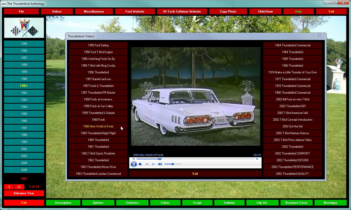Open the green Help button
Viewport: 351px width, 210px height.
298,12
